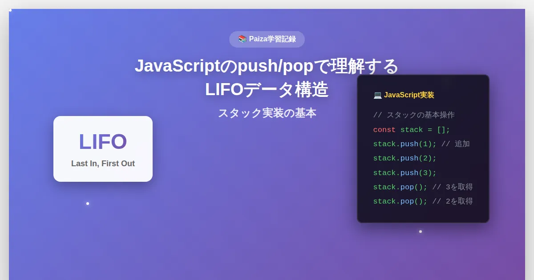Image resolution: width=534 pixels, height=280 pixels.
Task: Click the laptop emoji beside JavaScript実装
Action: 377,95
